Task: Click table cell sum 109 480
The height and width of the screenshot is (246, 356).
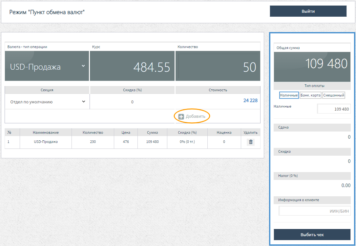Action: [x=152, y=142]
